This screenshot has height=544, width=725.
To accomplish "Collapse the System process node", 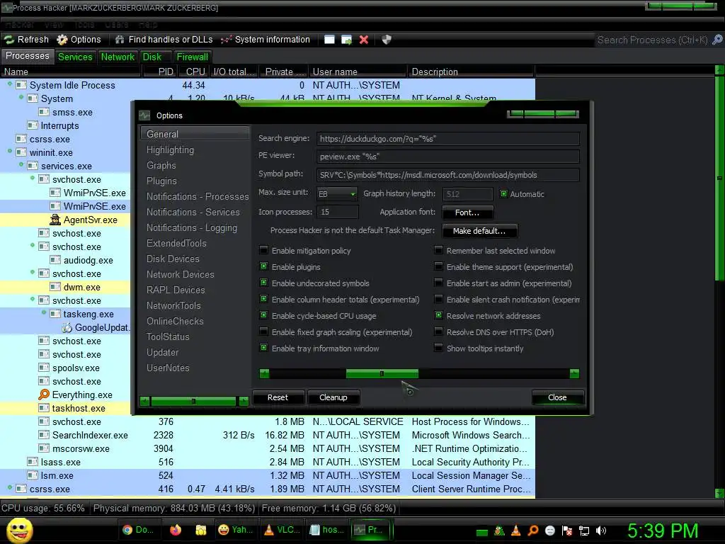I will 21,98.
